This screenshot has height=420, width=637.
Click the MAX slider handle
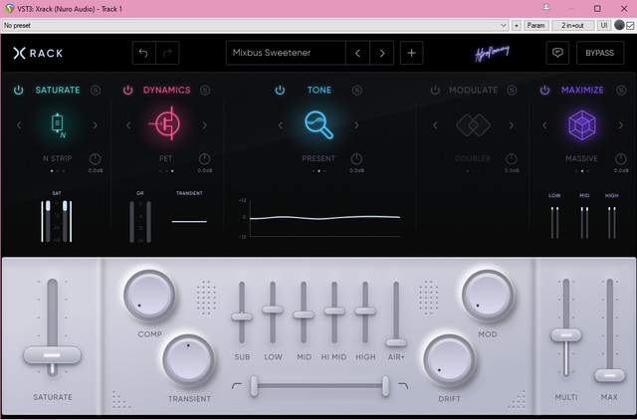(x=610, y=375)
